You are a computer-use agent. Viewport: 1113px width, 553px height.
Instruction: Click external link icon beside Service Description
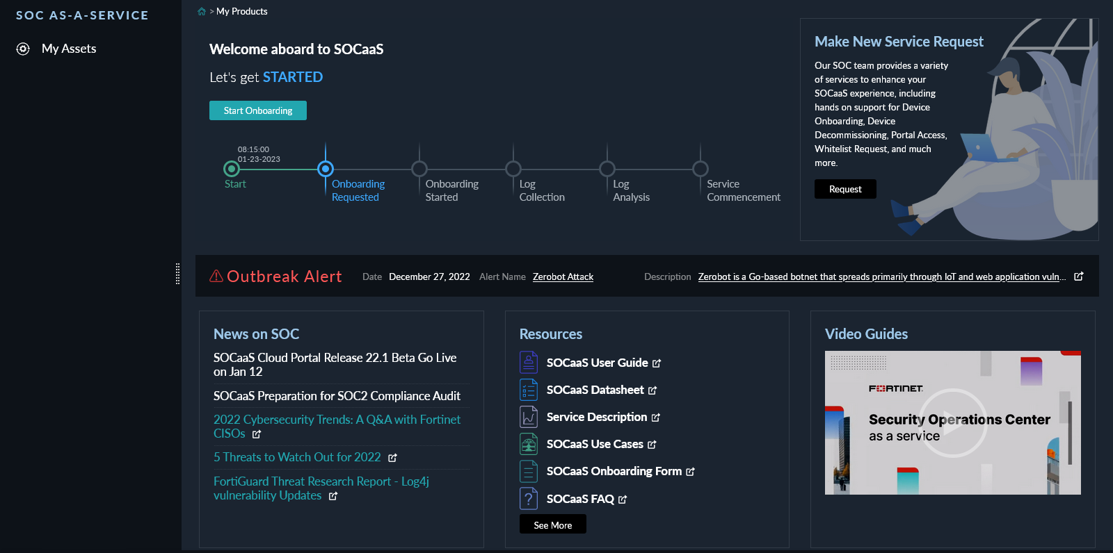point(656,418)
